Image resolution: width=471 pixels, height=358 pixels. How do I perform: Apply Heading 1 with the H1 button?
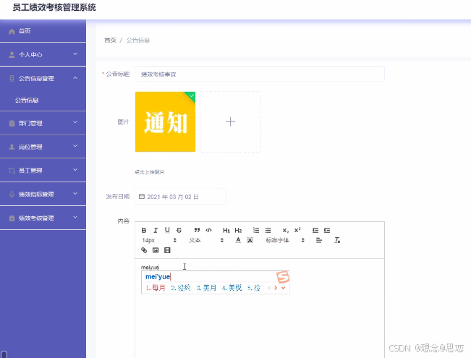pos(226,230)
